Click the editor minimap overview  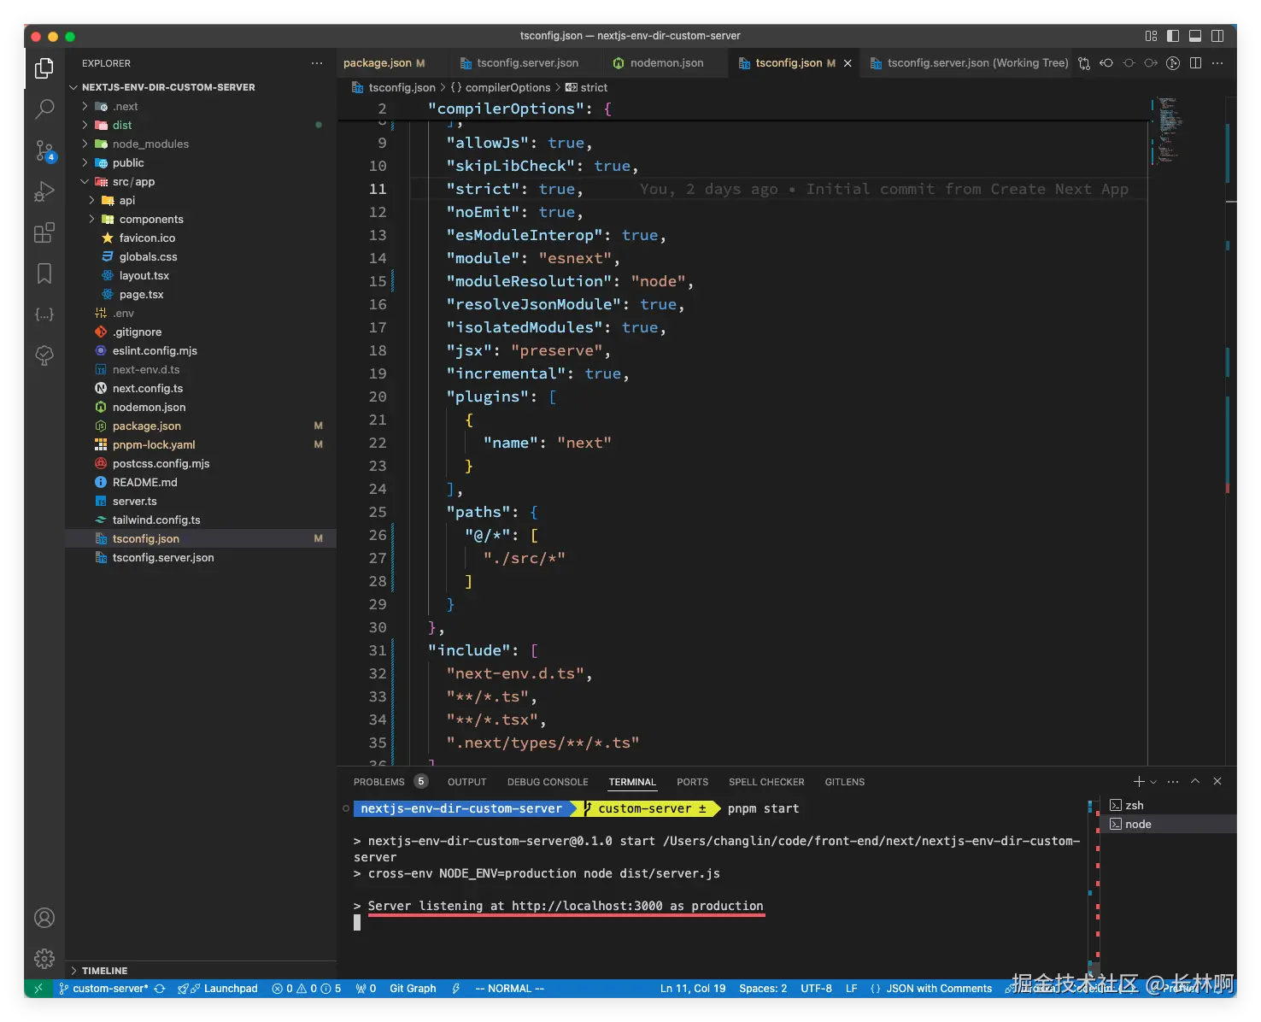1169,130
